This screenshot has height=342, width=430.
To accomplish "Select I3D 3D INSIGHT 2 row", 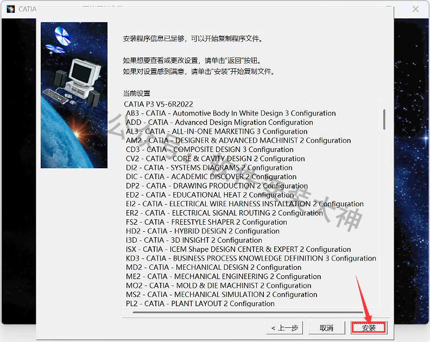I will (x=194, y=240).
